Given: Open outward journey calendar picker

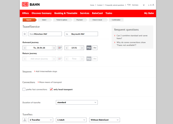Looking at the screenshot, I should pyautogui.click(x=60, y=48).
